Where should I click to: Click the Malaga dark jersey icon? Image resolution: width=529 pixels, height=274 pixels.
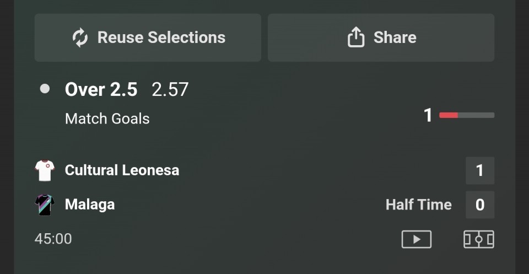(45, 205)
